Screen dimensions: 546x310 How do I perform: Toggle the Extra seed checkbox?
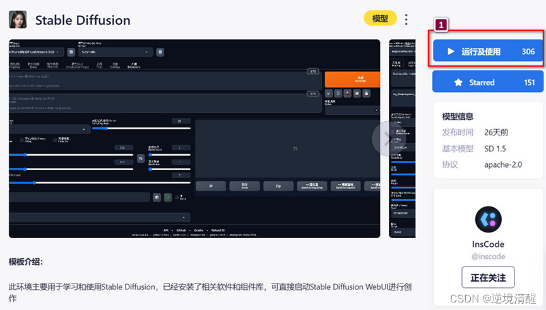point(177,197)
